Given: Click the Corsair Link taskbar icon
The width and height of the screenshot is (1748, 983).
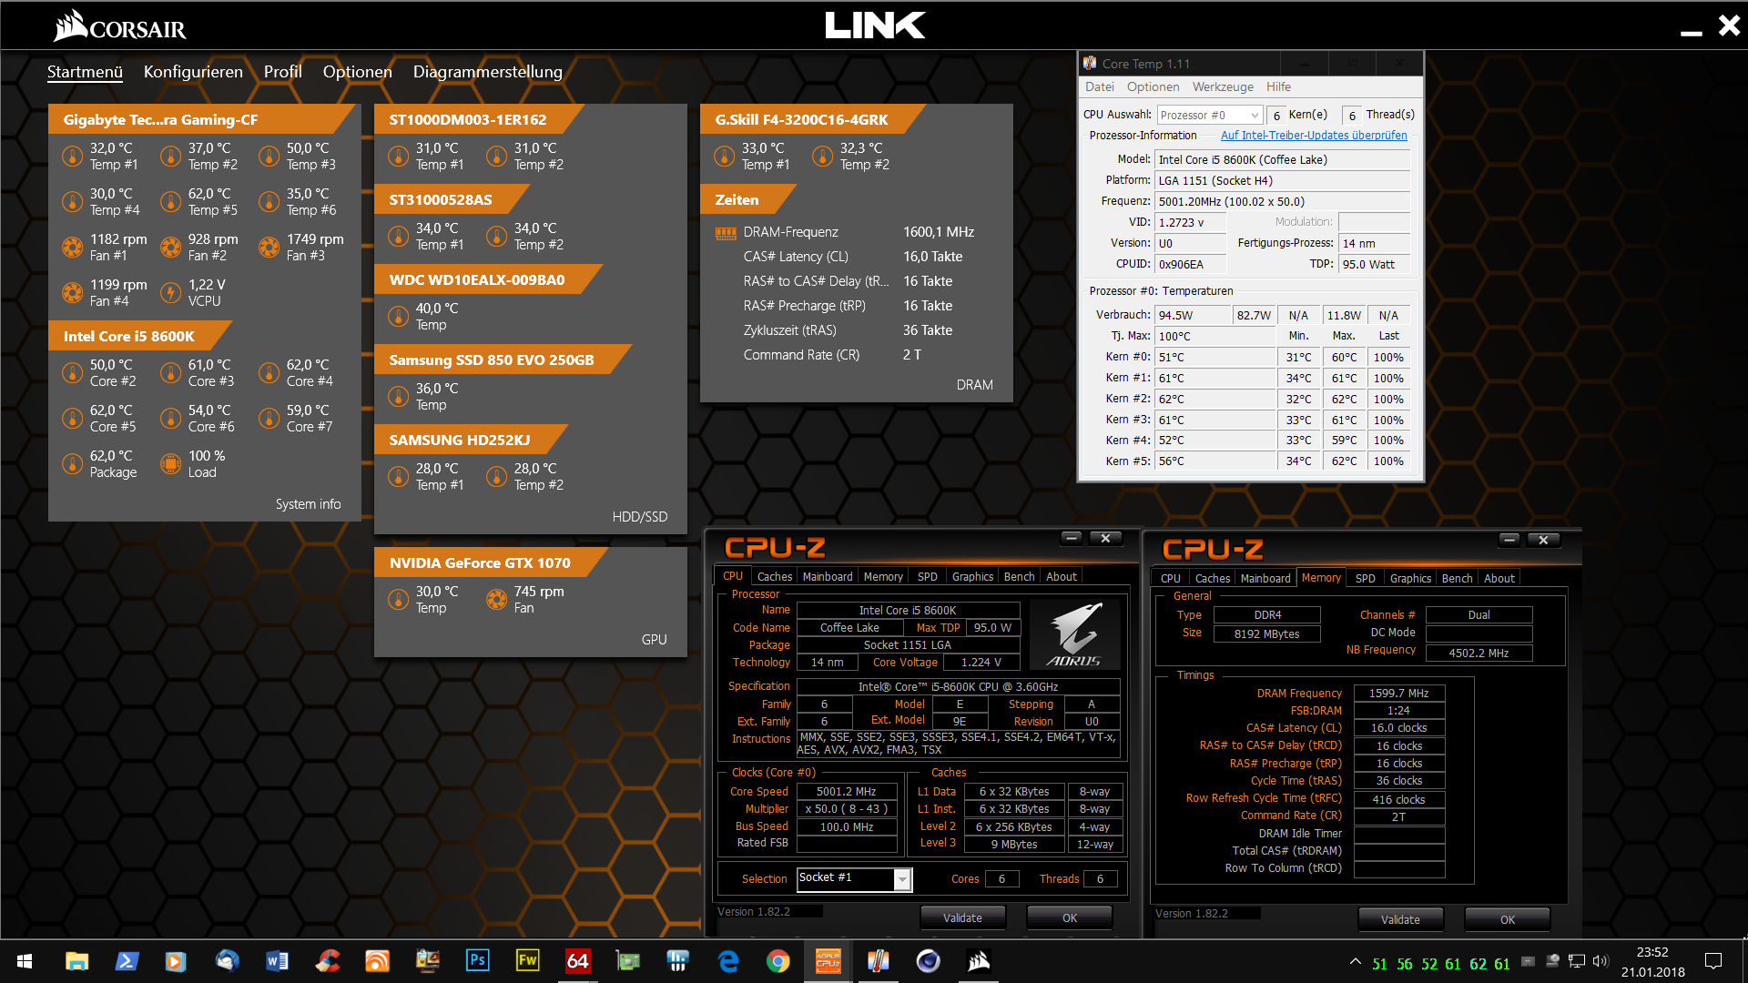Looking at the screenshot, I should [x=978, y=961].
